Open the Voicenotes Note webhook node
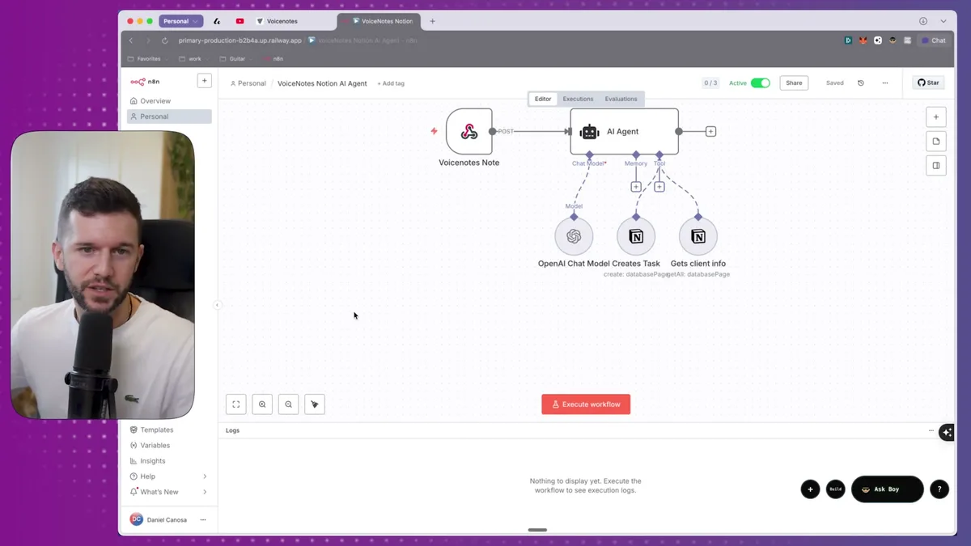This screenshot has width=971, height=546. point(469,132)
